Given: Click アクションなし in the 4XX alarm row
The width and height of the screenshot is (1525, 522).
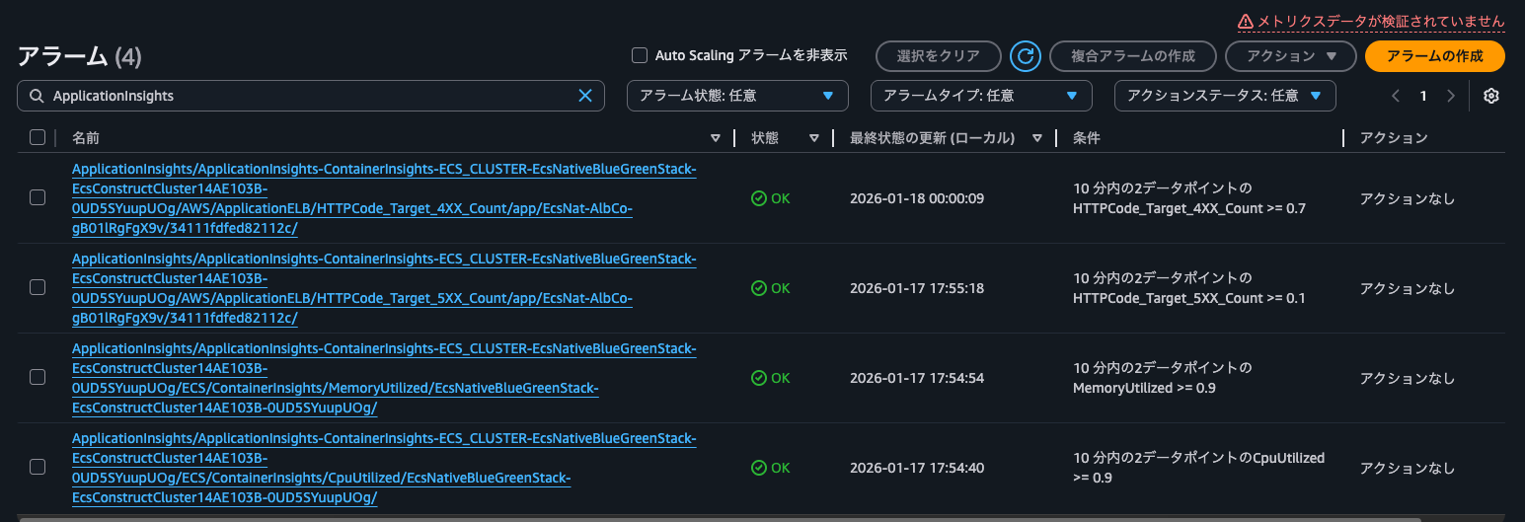Looking at the screenshot, I should pos(1408,198).
